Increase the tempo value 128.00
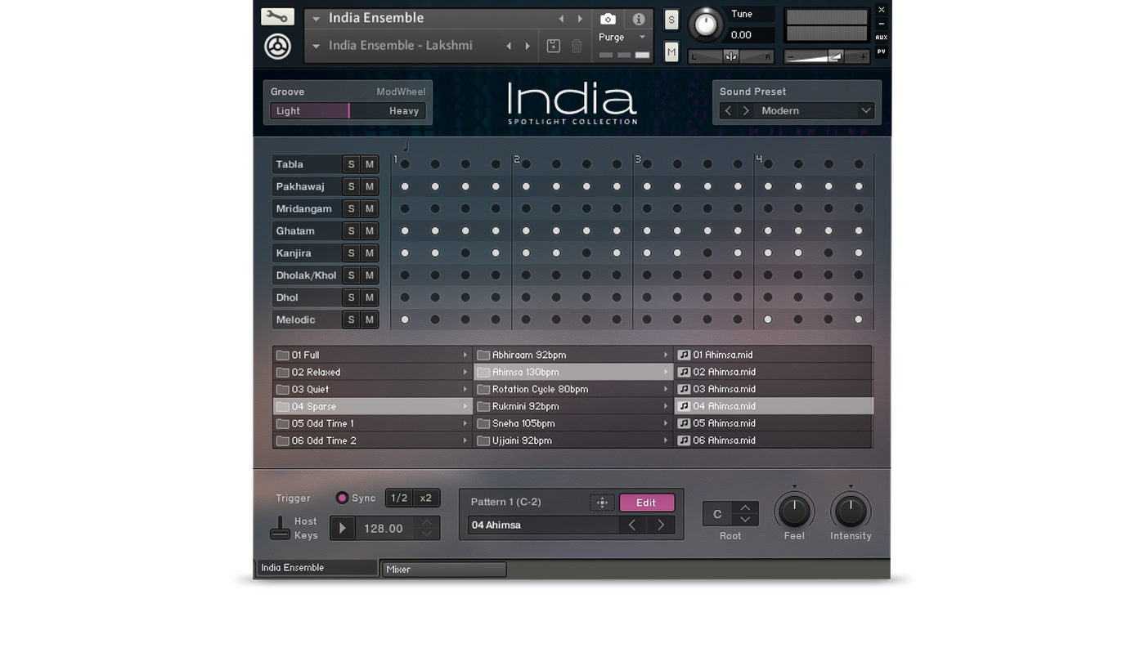The image size is (1145, 657). [x=427, y=522]
